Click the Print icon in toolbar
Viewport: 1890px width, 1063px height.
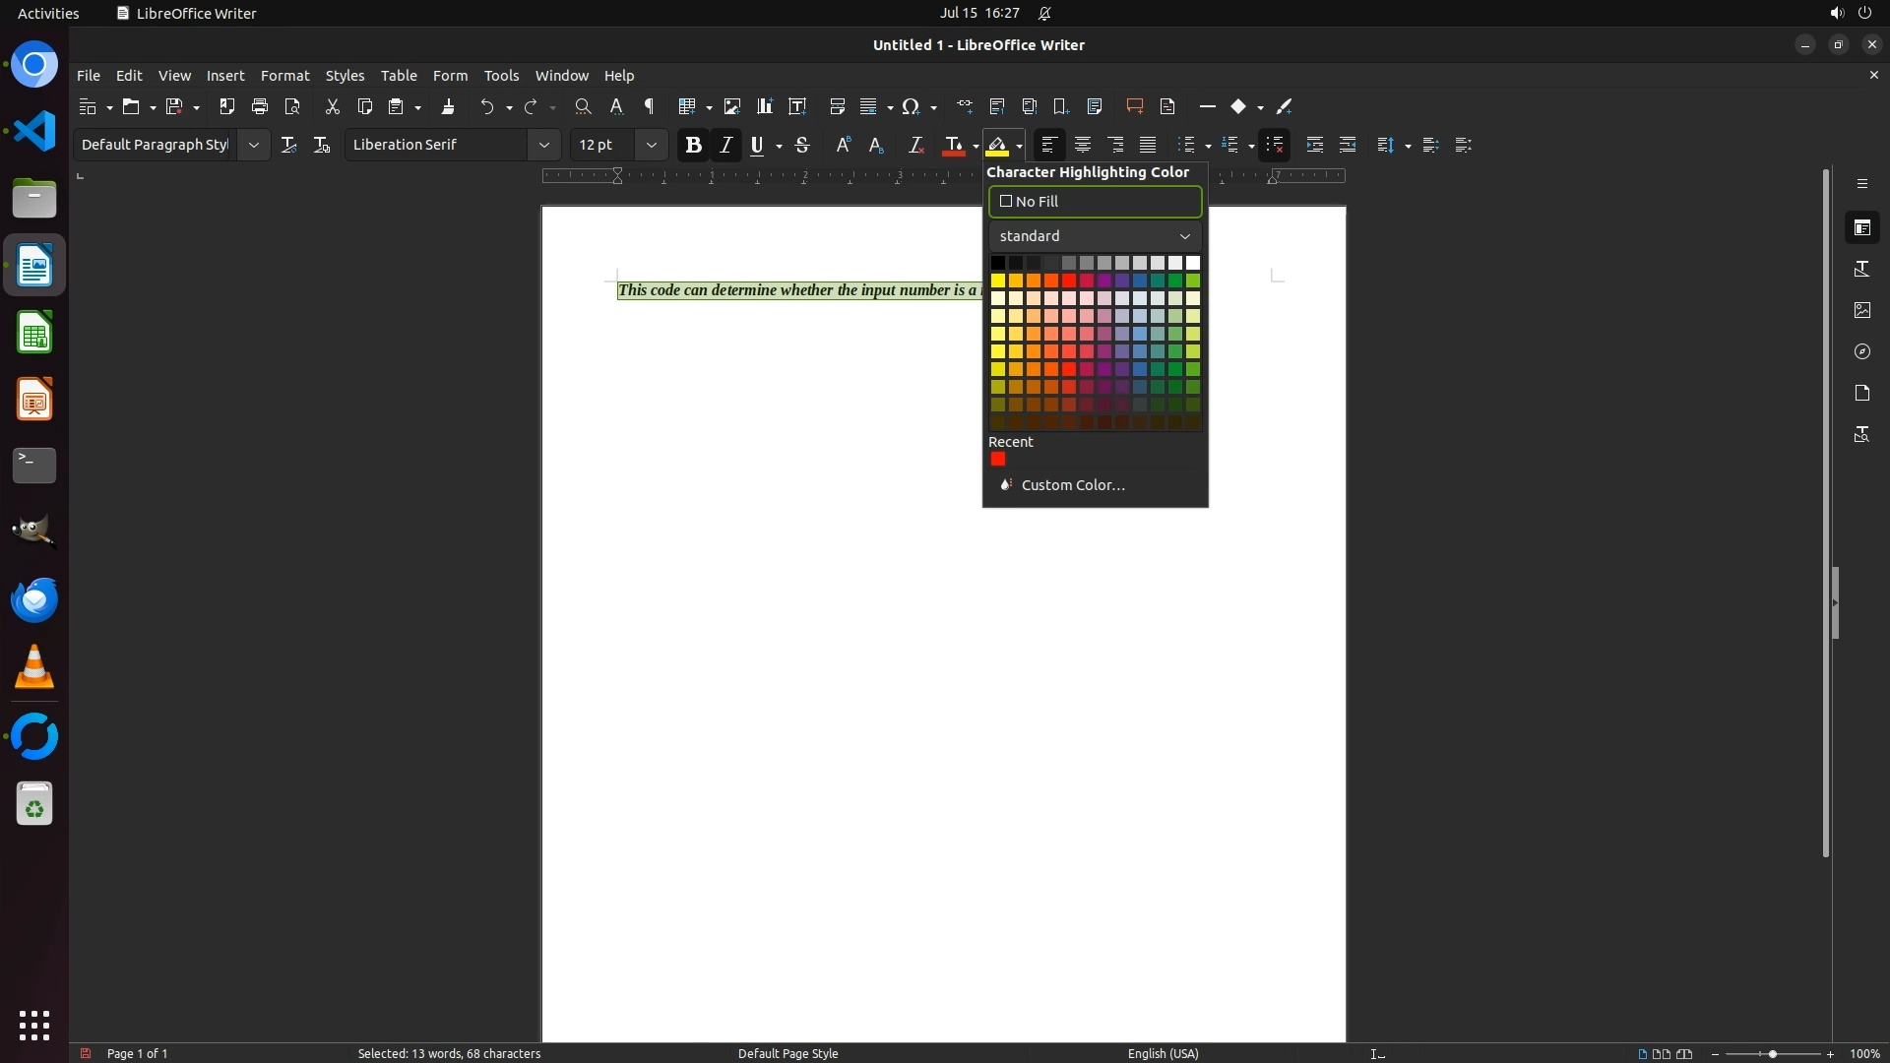click(260, 106)
